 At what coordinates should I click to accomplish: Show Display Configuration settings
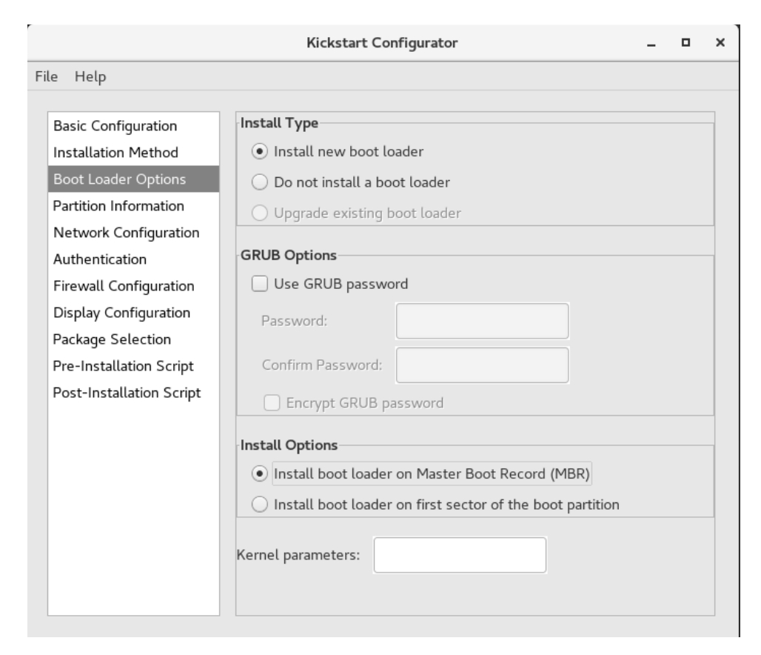(x=121, y=313)
